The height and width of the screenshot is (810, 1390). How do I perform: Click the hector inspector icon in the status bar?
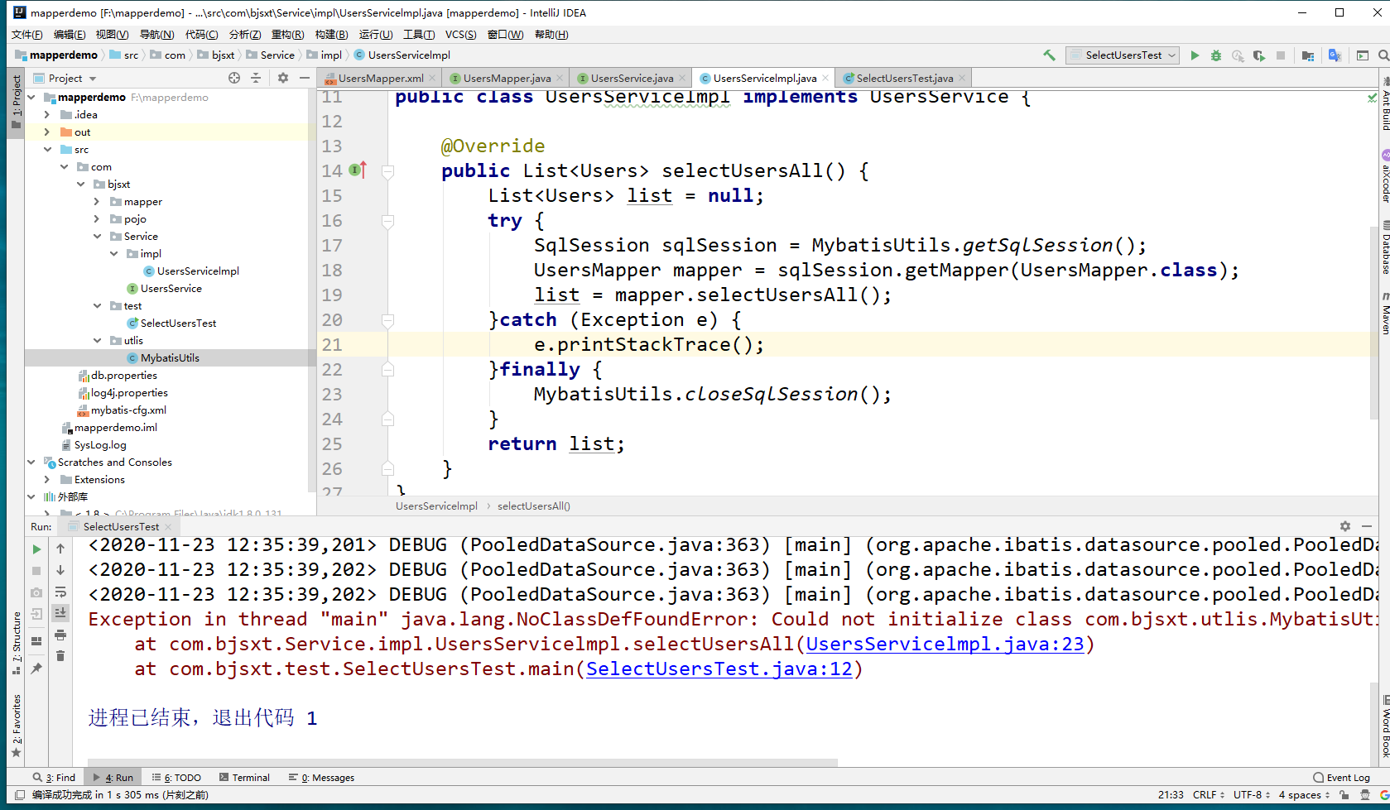1365,794
